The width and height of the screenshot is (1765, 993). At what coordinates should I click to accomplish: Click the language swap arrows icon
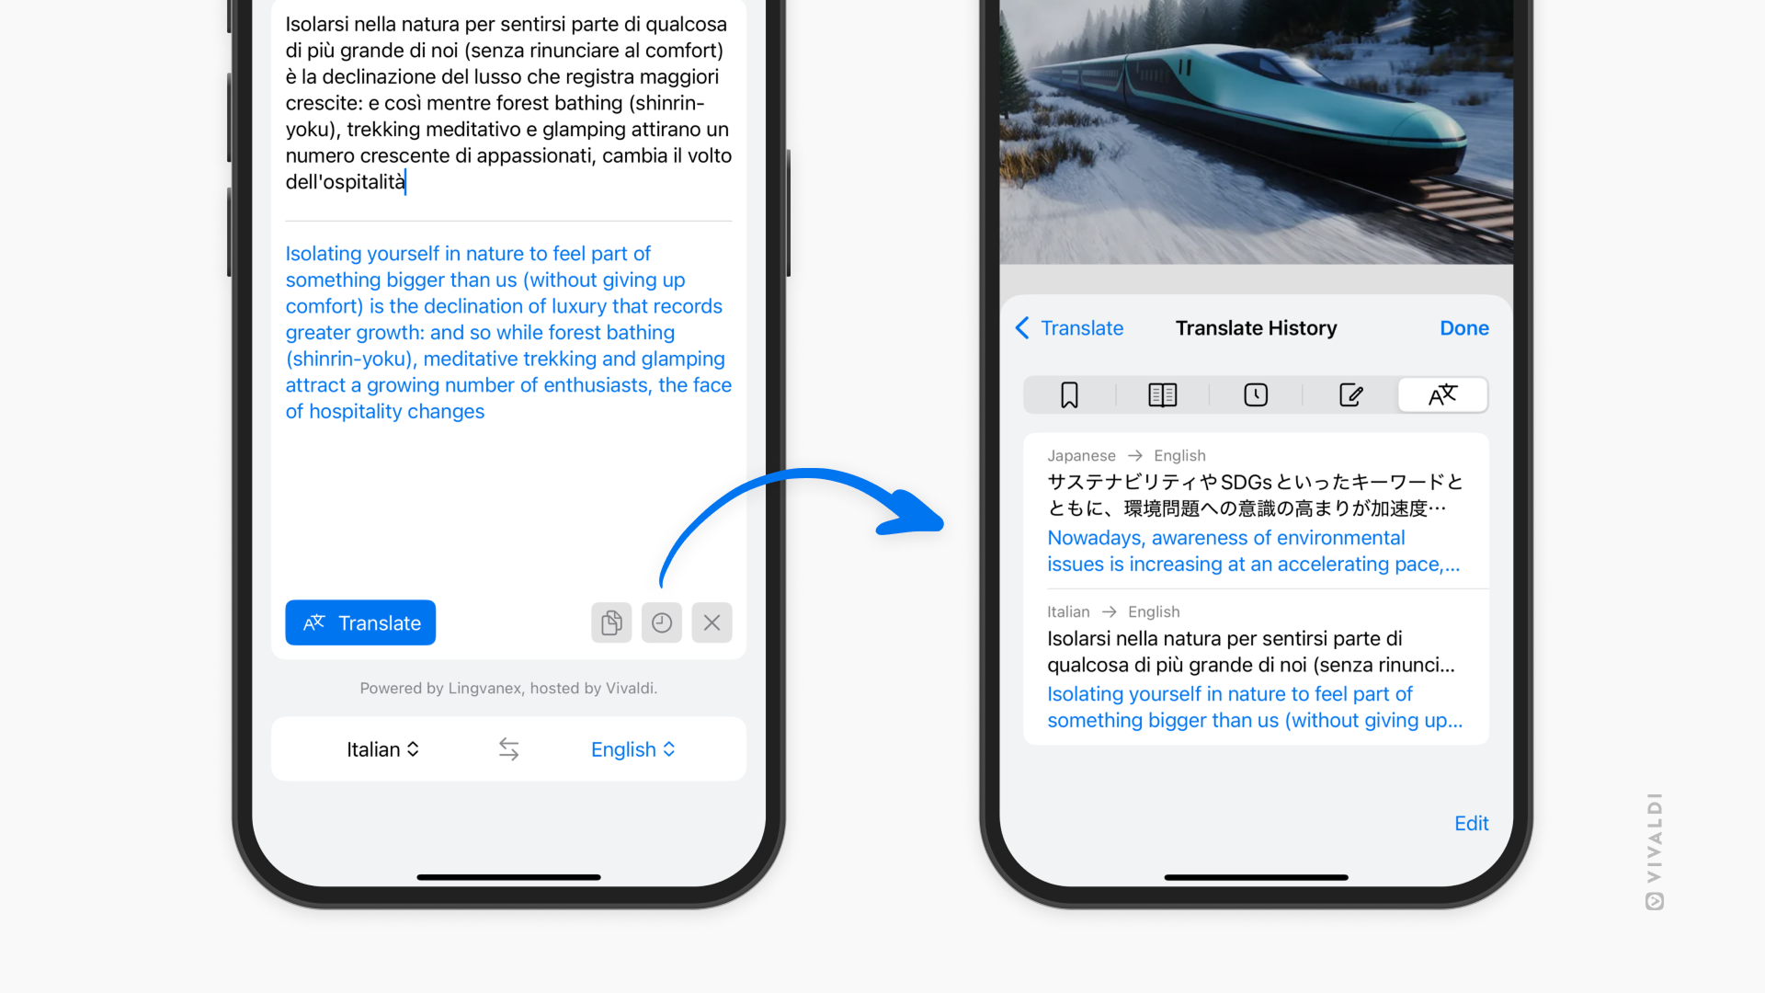(x=508, y=749)
